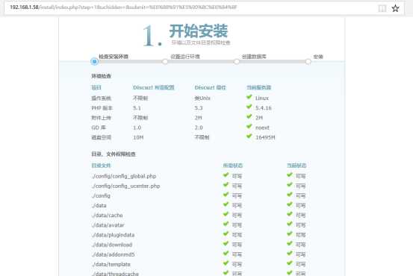Click the 设置运行环境 step label

click(185, 56)
